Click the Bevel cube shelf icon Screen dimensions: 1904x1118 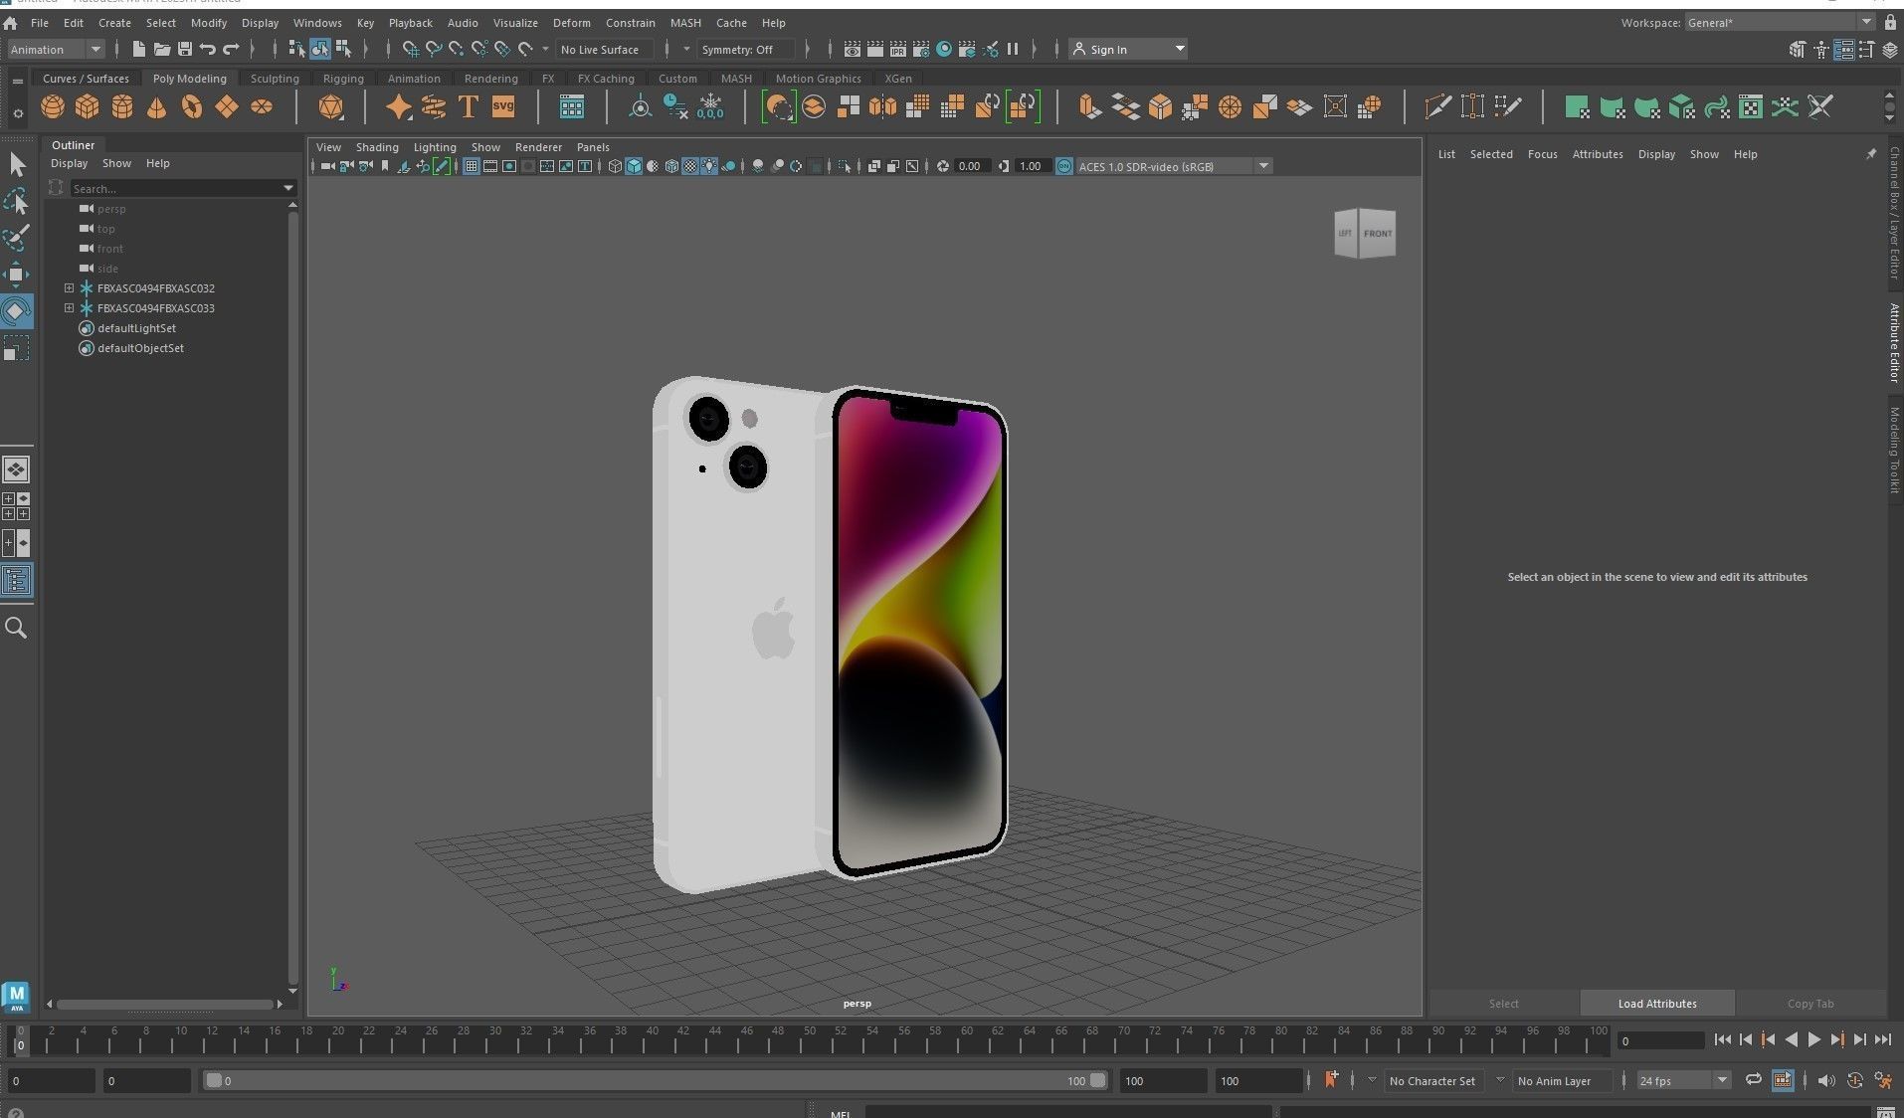[x=1161, y=106]
